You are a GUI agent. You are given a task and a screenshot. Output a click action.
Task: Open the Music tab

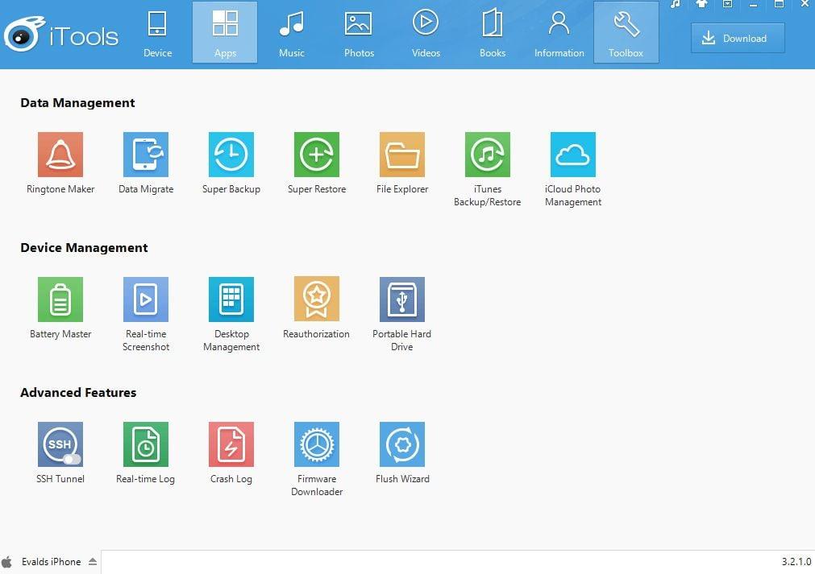(x=292, y=32)
